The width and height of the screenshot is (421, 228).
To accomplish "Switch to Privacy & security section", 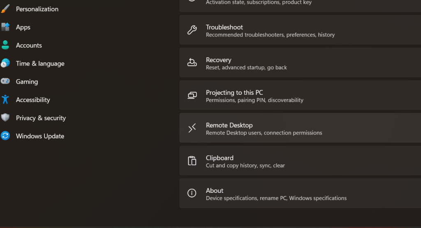I will point(41,118).
